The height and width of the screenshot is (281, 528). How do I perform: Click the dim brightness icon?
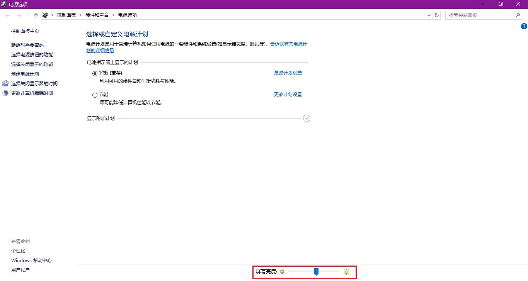coord(282,272)
